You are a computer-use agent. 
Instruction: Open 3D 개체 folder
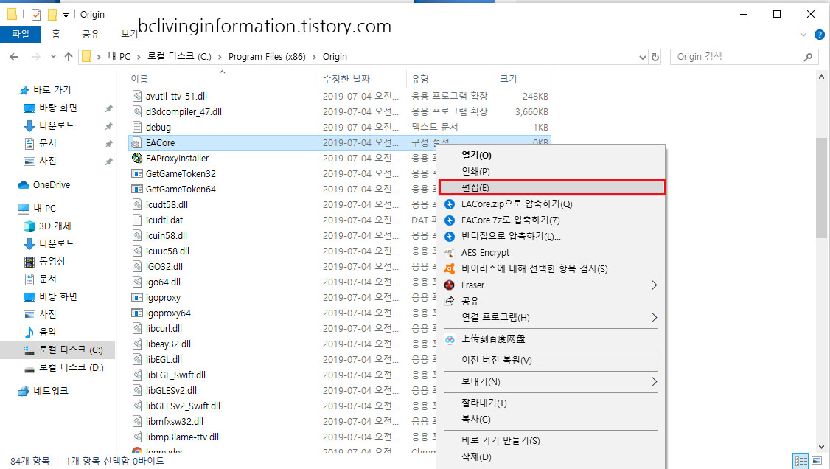pyautogui.click(x=55, y=226)
